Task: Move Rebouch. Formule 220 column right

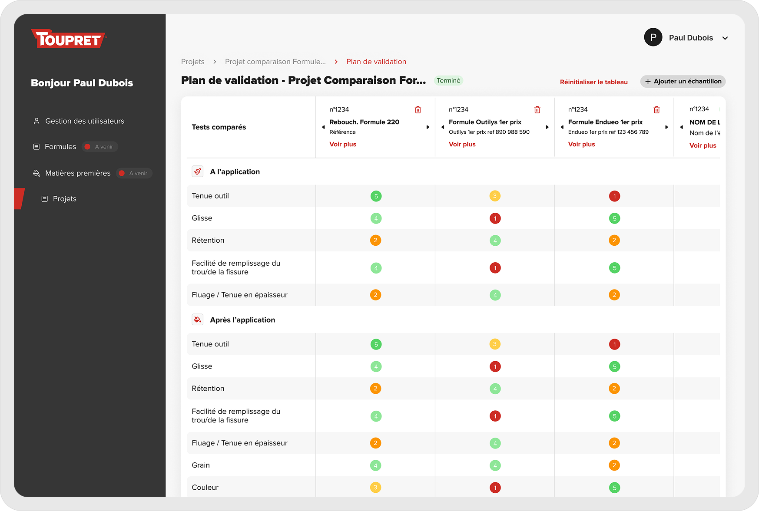Action: (428, 127)
